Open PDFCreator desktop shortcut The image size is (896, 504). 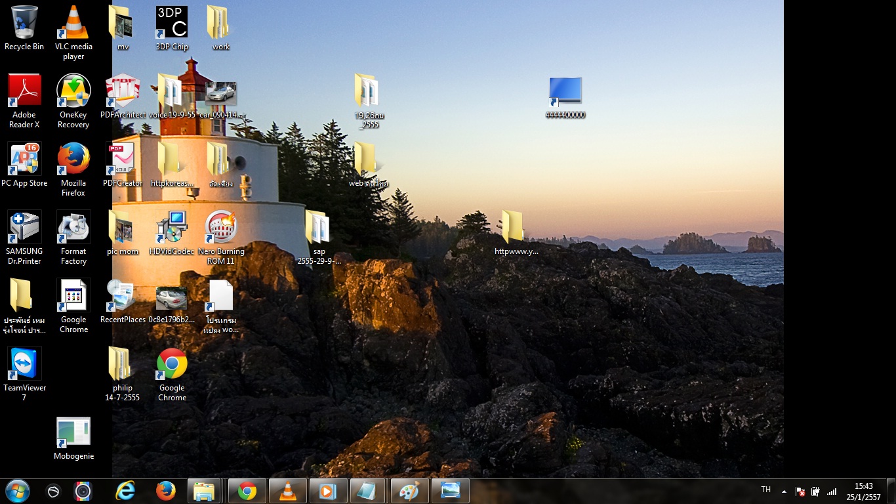point(123,164)
